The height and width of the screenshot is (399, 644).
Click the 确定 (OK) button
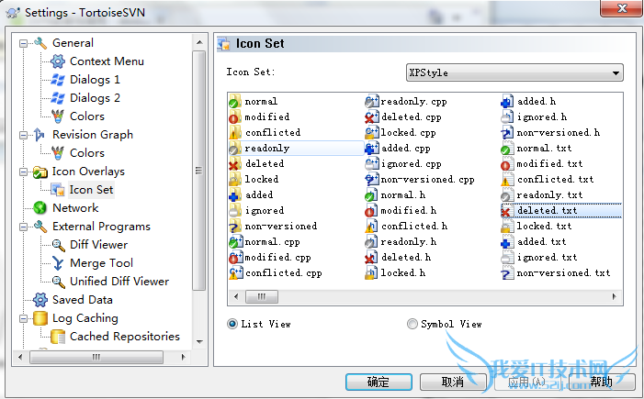[x=378, y=382]
